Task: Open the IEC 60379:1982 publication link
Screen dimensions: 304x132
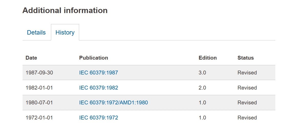Action: [x=99, y=88]
